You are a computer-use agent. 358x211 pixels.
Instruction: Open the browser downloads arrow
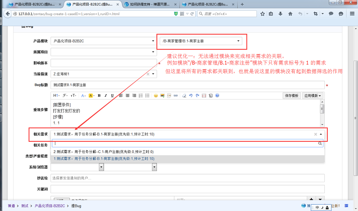coord(280,14)
